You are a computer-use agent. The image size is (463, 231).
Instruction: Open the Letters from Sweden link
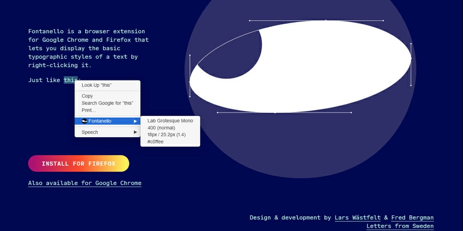(400, 226)
